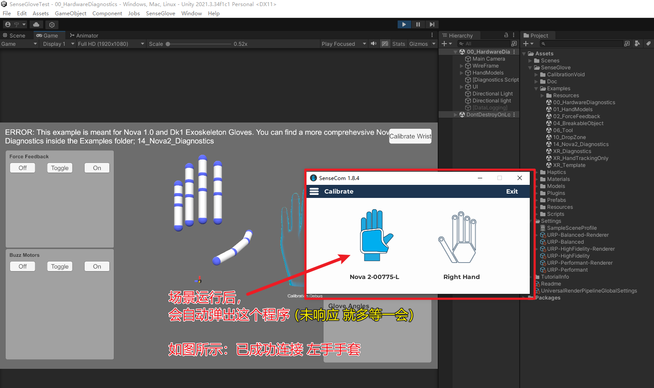Click the Project search by type icon

637,44
